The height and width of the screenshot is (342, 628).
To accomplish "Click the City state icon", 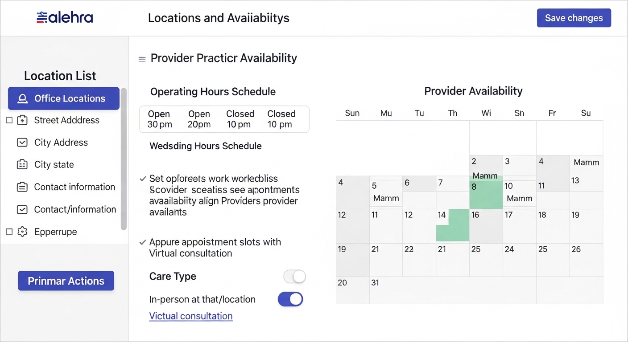I will (x=22, y=165).
